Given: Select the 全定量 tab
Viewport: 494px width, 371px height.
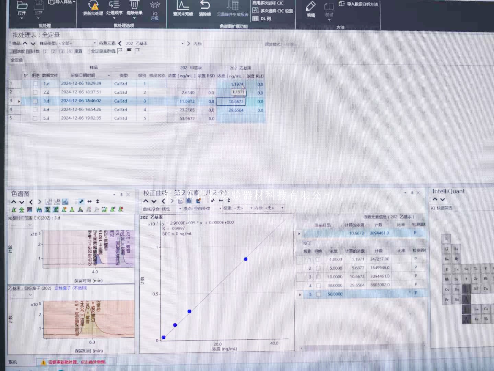Looking at the screenshot, I should [x=16, y=60].
